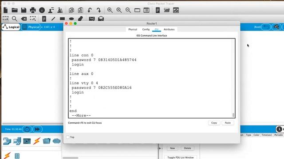The height and width of the screenshot is (159, 284).
Task: Save the project with the floppy disk icon
Action: (24, 10)
